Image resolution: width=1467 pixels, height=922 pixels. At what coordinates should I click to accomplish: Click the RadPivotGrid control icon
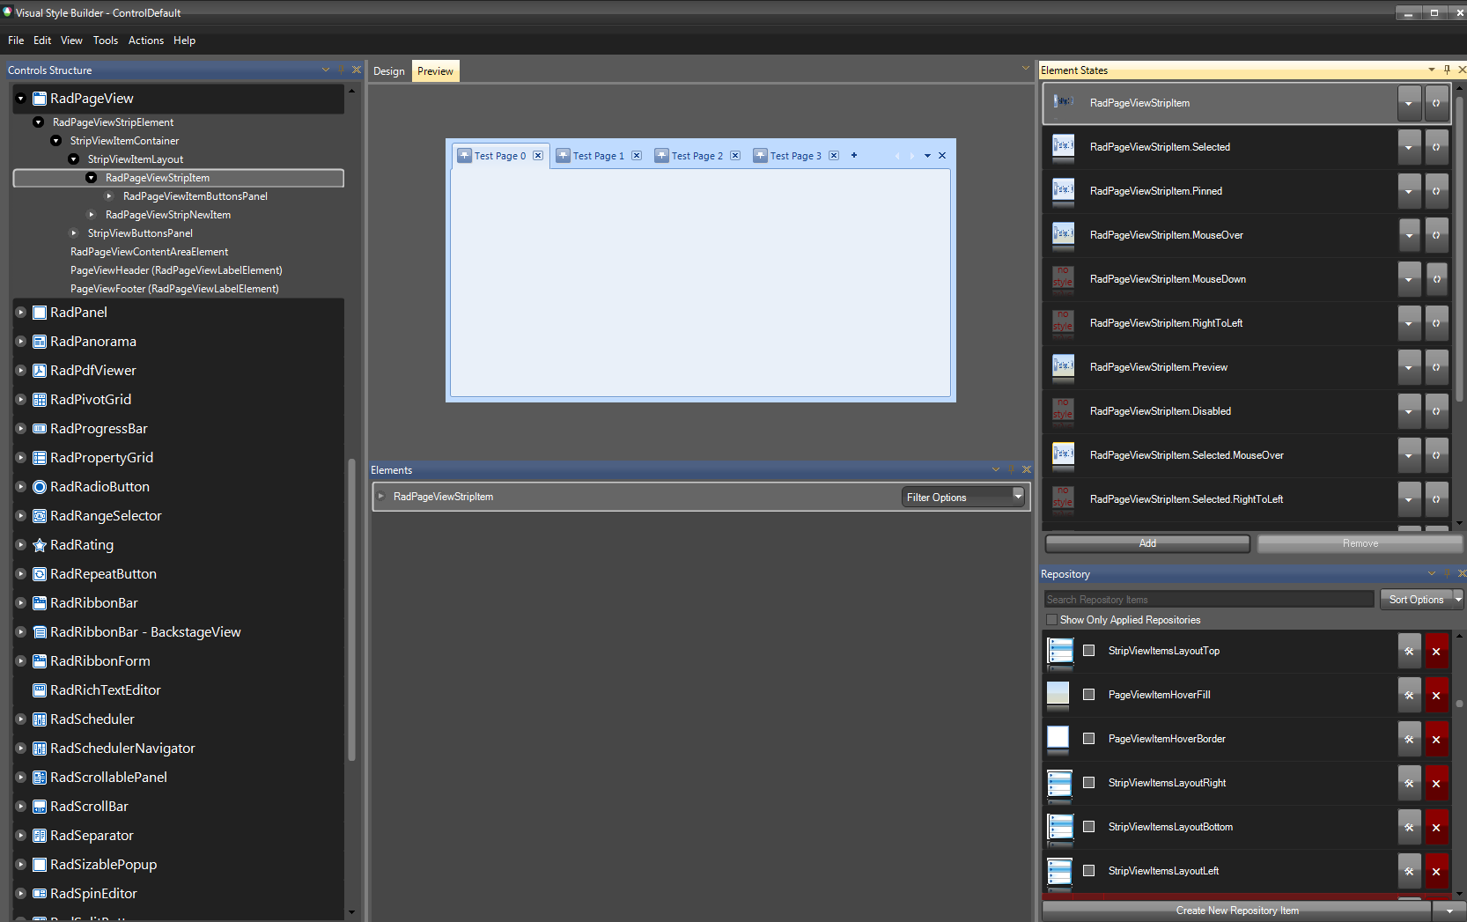pyautogui.click(x=40, y=400)
